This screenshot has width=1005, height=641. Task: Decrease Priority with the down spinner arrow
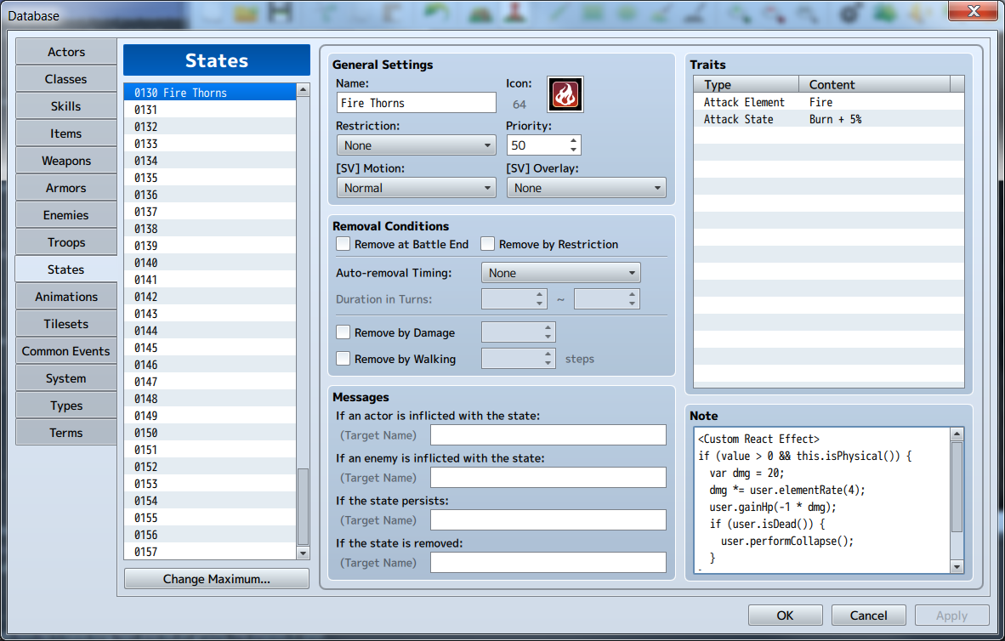click(574, 150)
